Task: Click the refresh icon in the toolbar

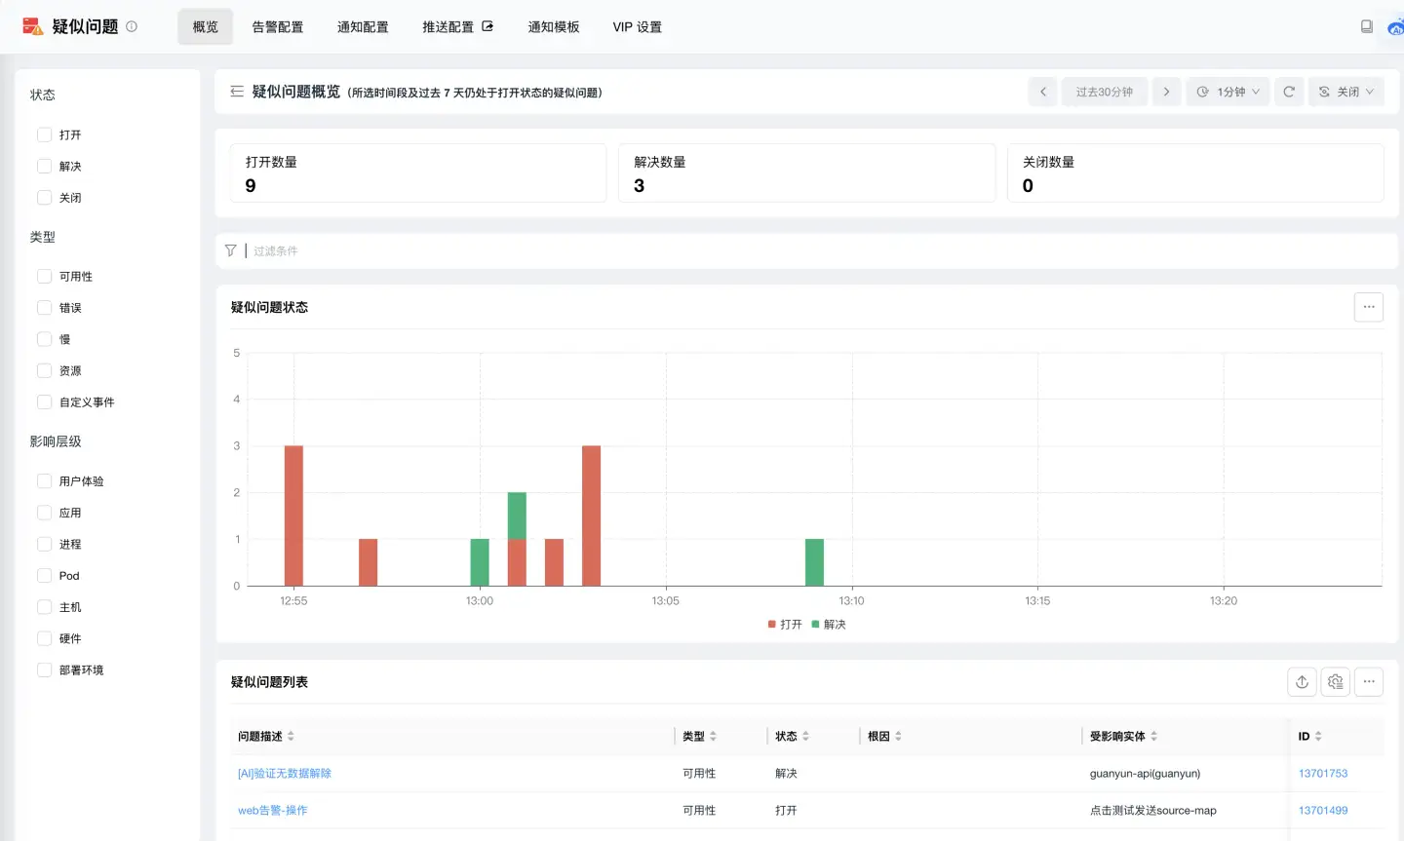Action: [1288, 92]
